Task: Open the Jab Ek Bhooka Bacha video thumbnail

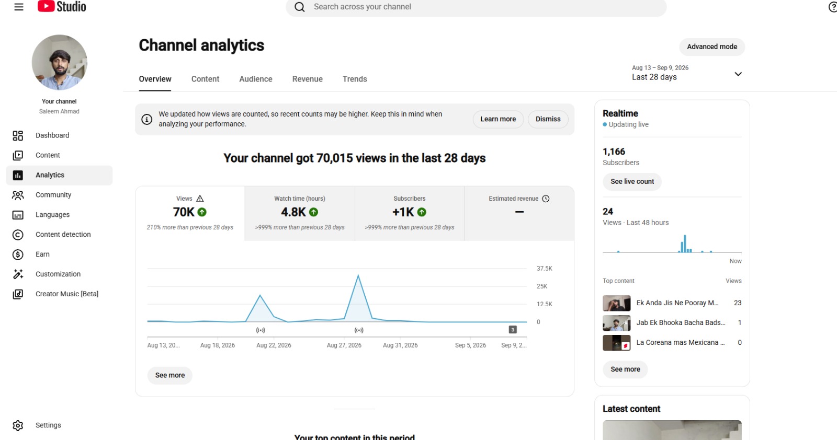Action: pos(616,323)
